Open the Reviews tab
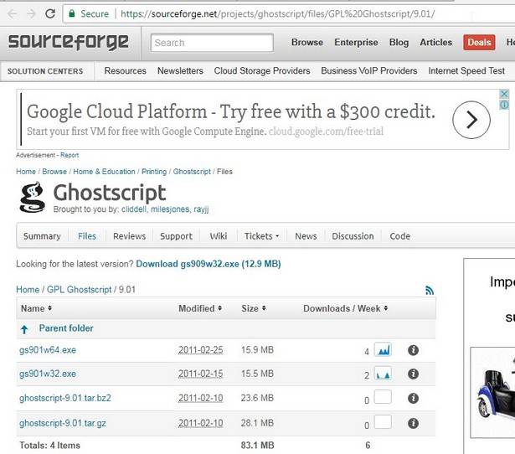 pyautogui.click(x=130, y=236)
